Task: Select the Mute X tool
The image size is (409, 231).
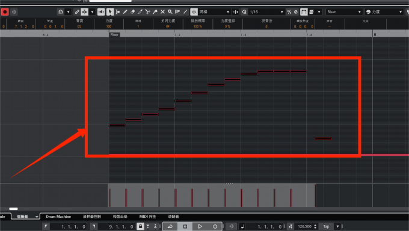Action: (162, 12)
